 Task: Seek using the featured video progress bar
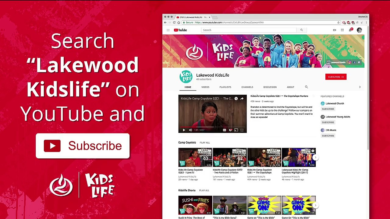coord(213,127)
